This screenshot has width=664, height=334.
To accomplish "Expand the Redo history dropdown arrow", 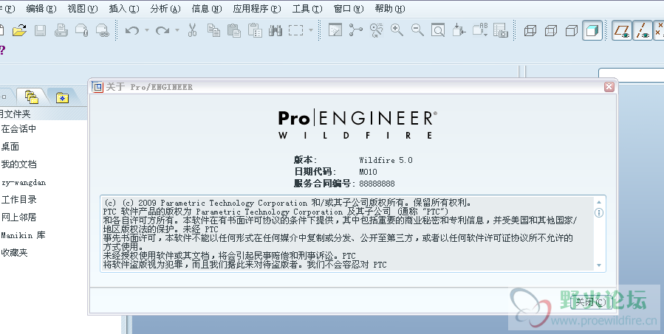I will pyautogui.click(x=177, y=30).
